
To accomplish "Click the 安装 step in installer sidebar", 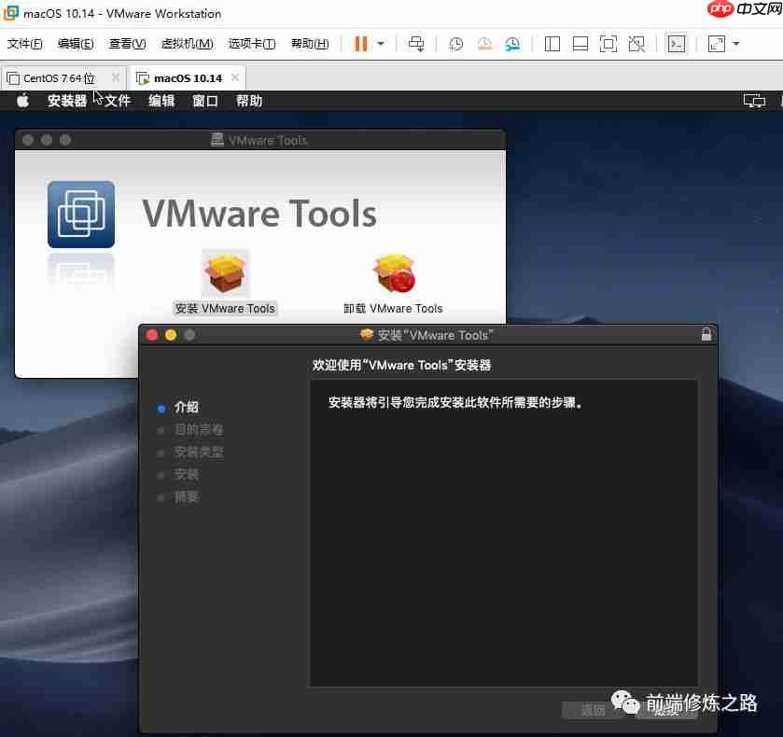I will point(187,475).
